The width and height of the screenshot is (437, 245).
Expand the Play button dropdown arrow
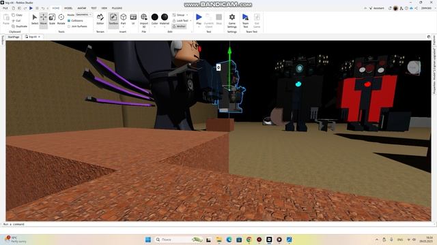pos(199,27)
